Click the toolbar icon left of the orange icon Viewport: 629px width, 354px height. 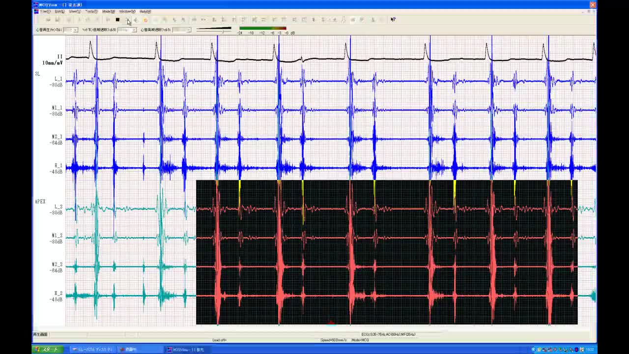tap(136, 20)
